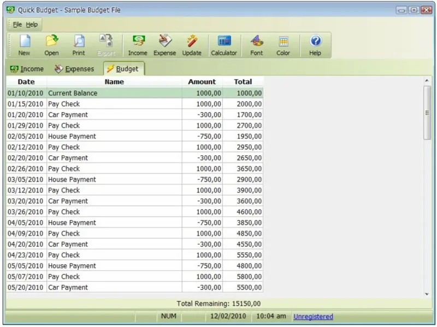Click the NUM indicator in status bar

(x=169, y=316)
